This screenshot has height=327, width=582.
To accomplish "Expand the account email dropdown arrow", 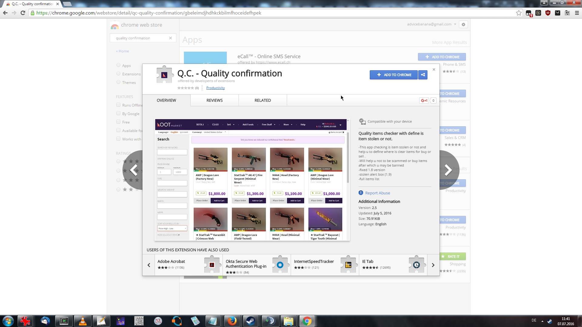I will click(455, 24).
